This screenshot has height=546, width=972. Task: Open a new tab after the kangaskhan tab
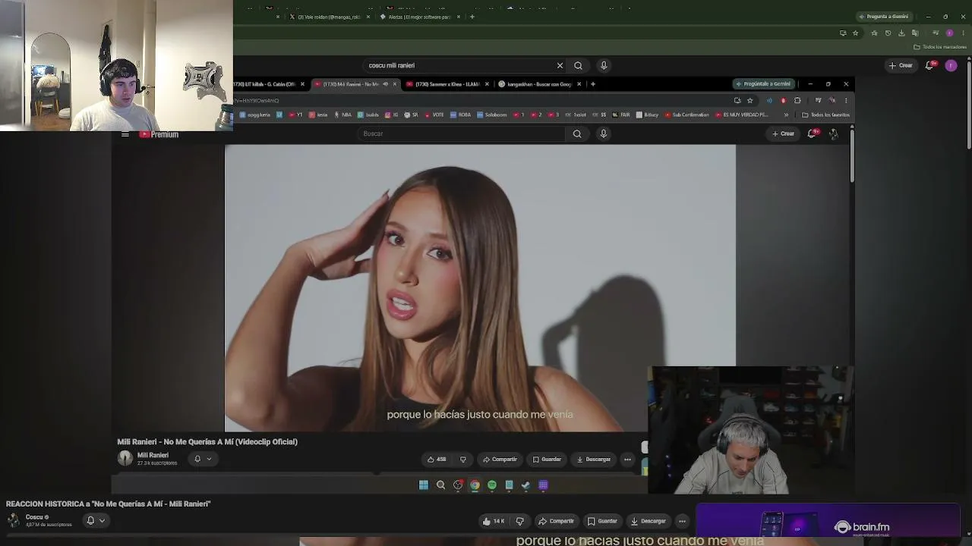click(x=593, y=84)
